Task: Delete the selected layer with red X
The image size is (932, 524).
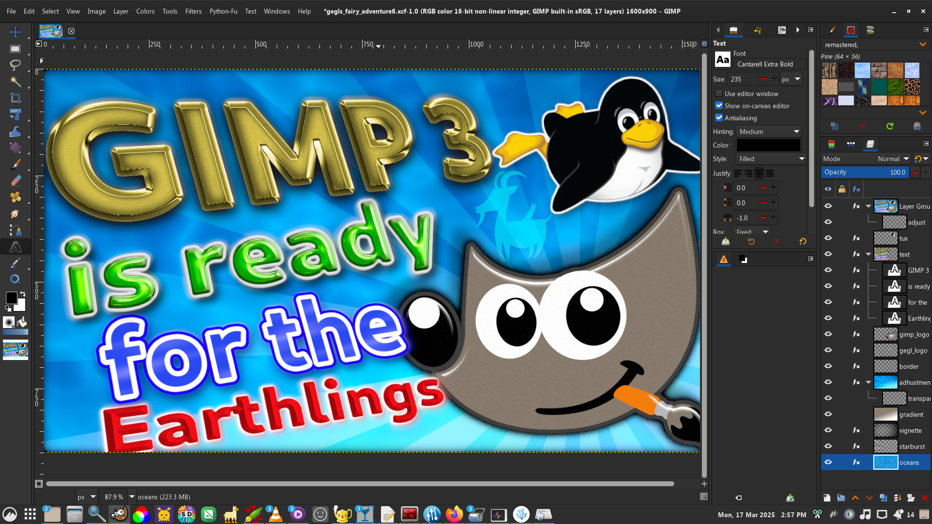Action: (x=925, y=498)
